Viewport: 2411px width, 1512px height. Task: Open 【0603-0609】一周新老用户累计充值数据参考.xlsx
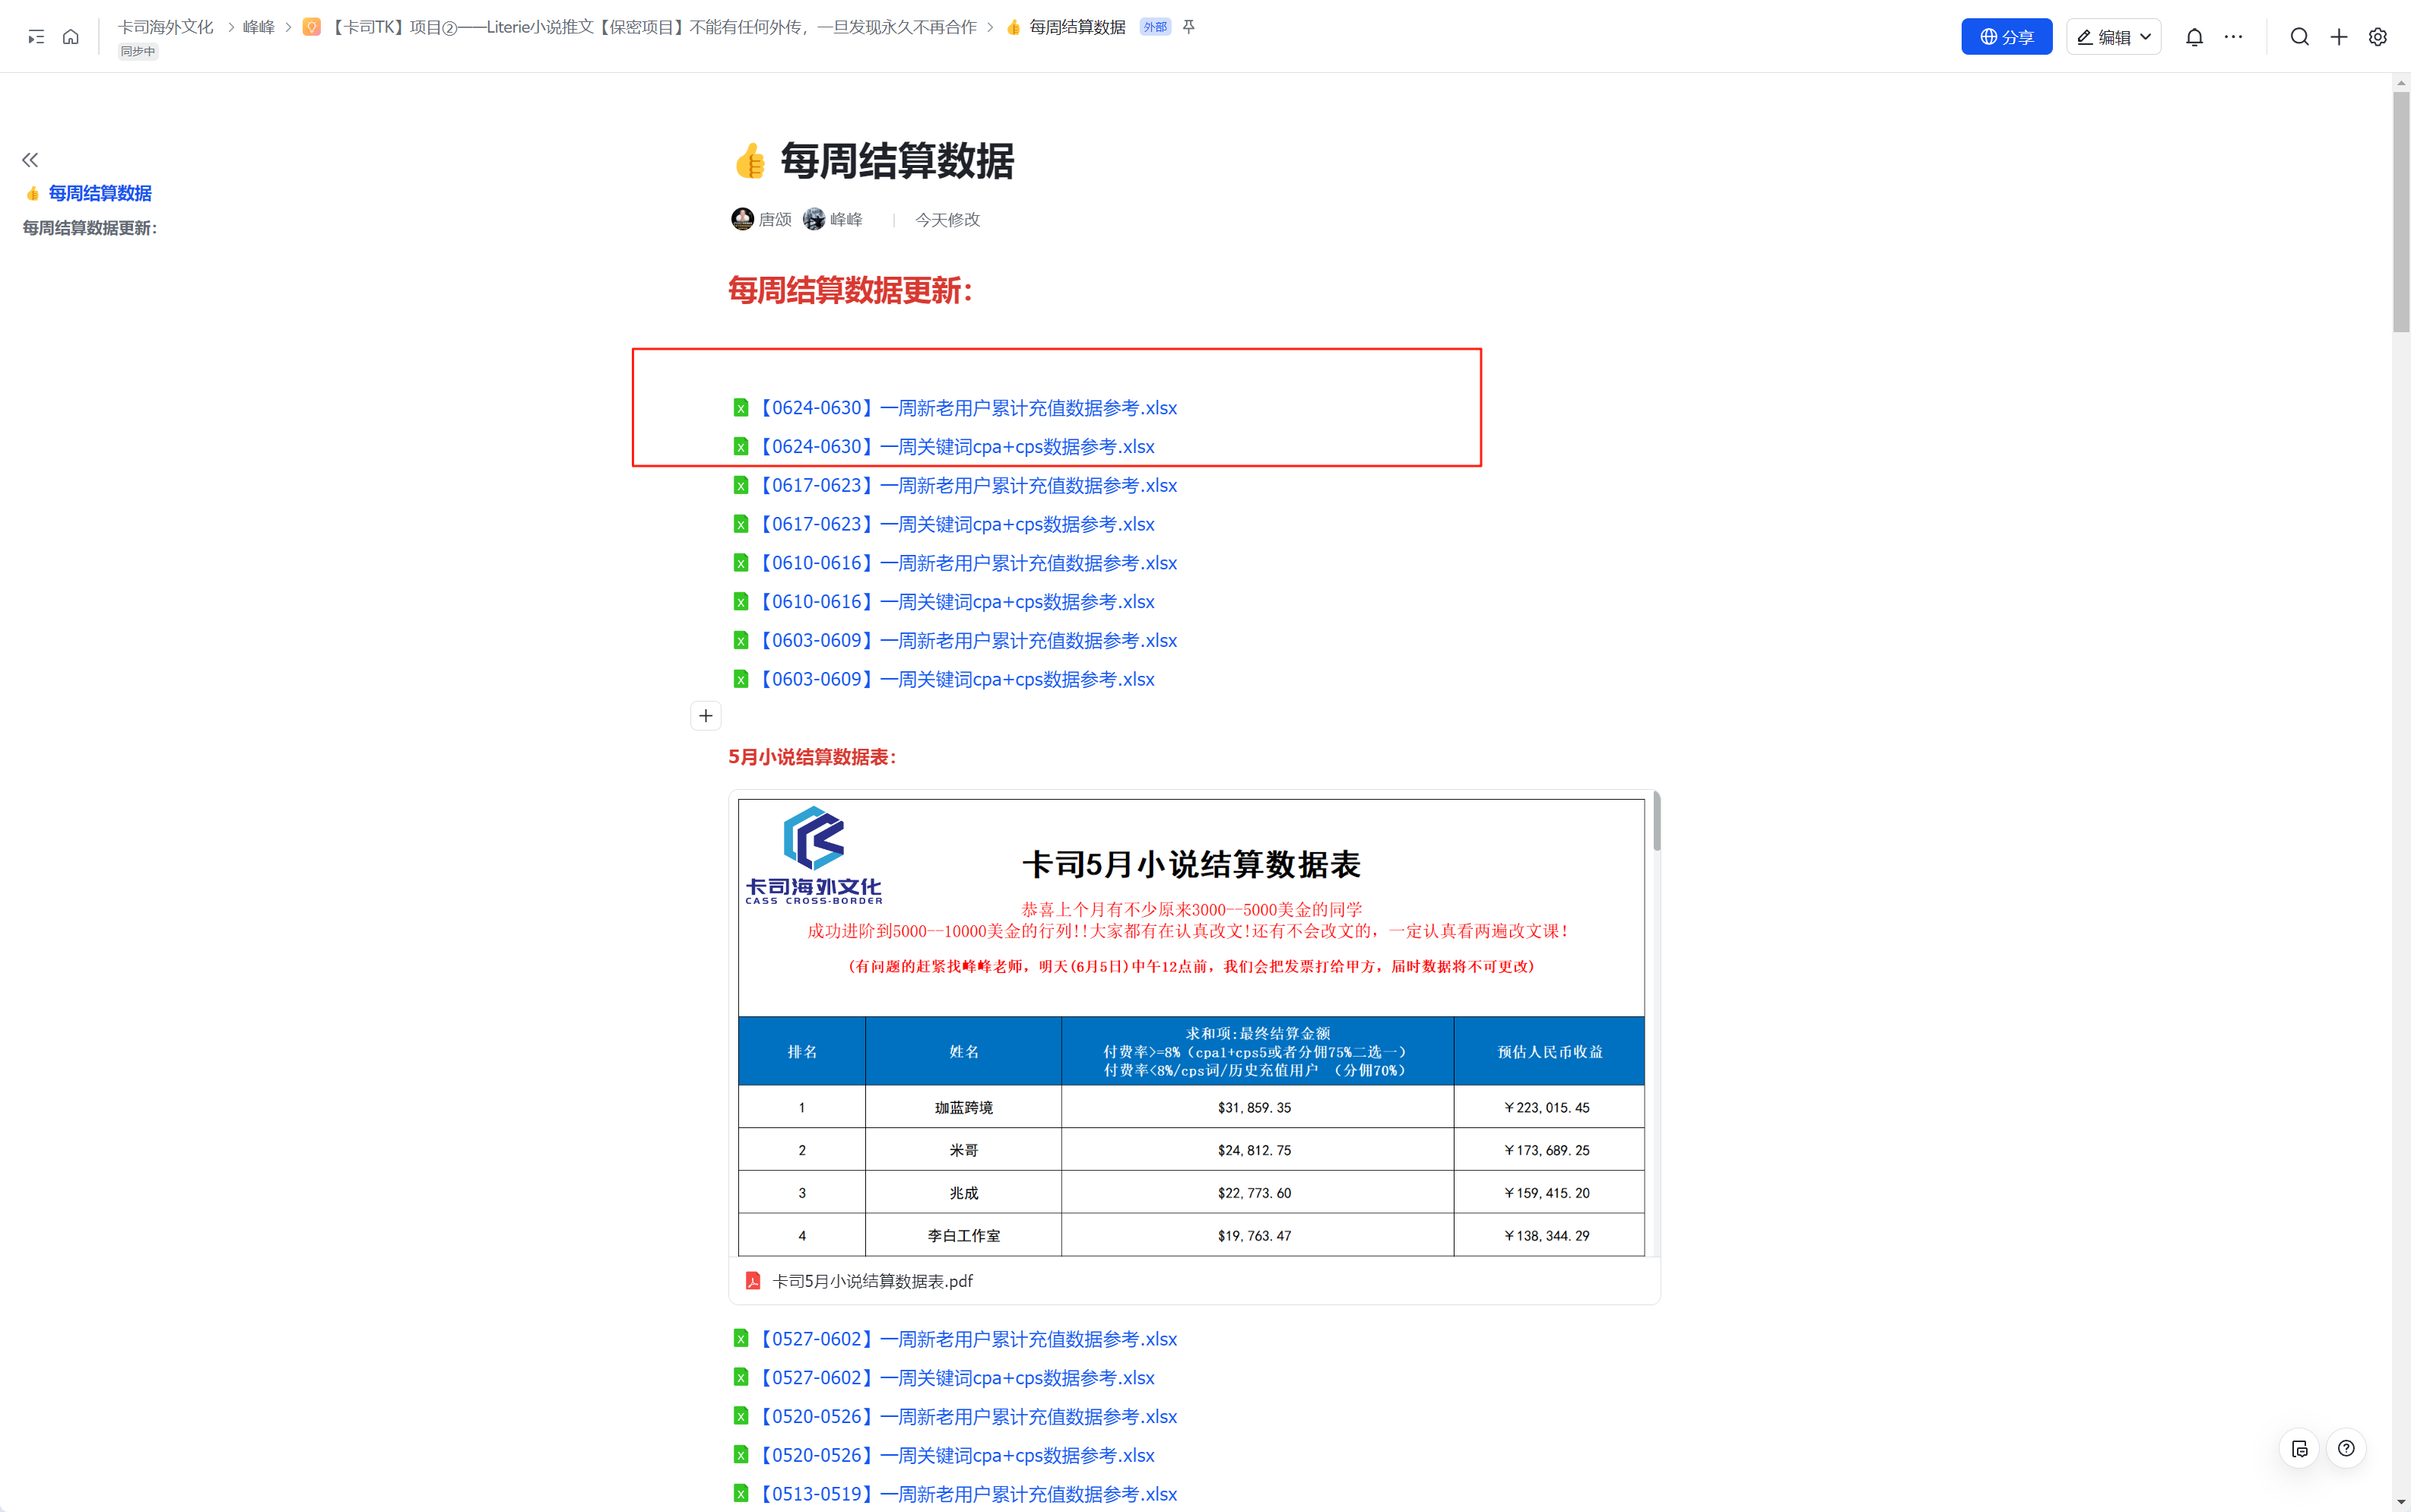(x=967, y=640)
